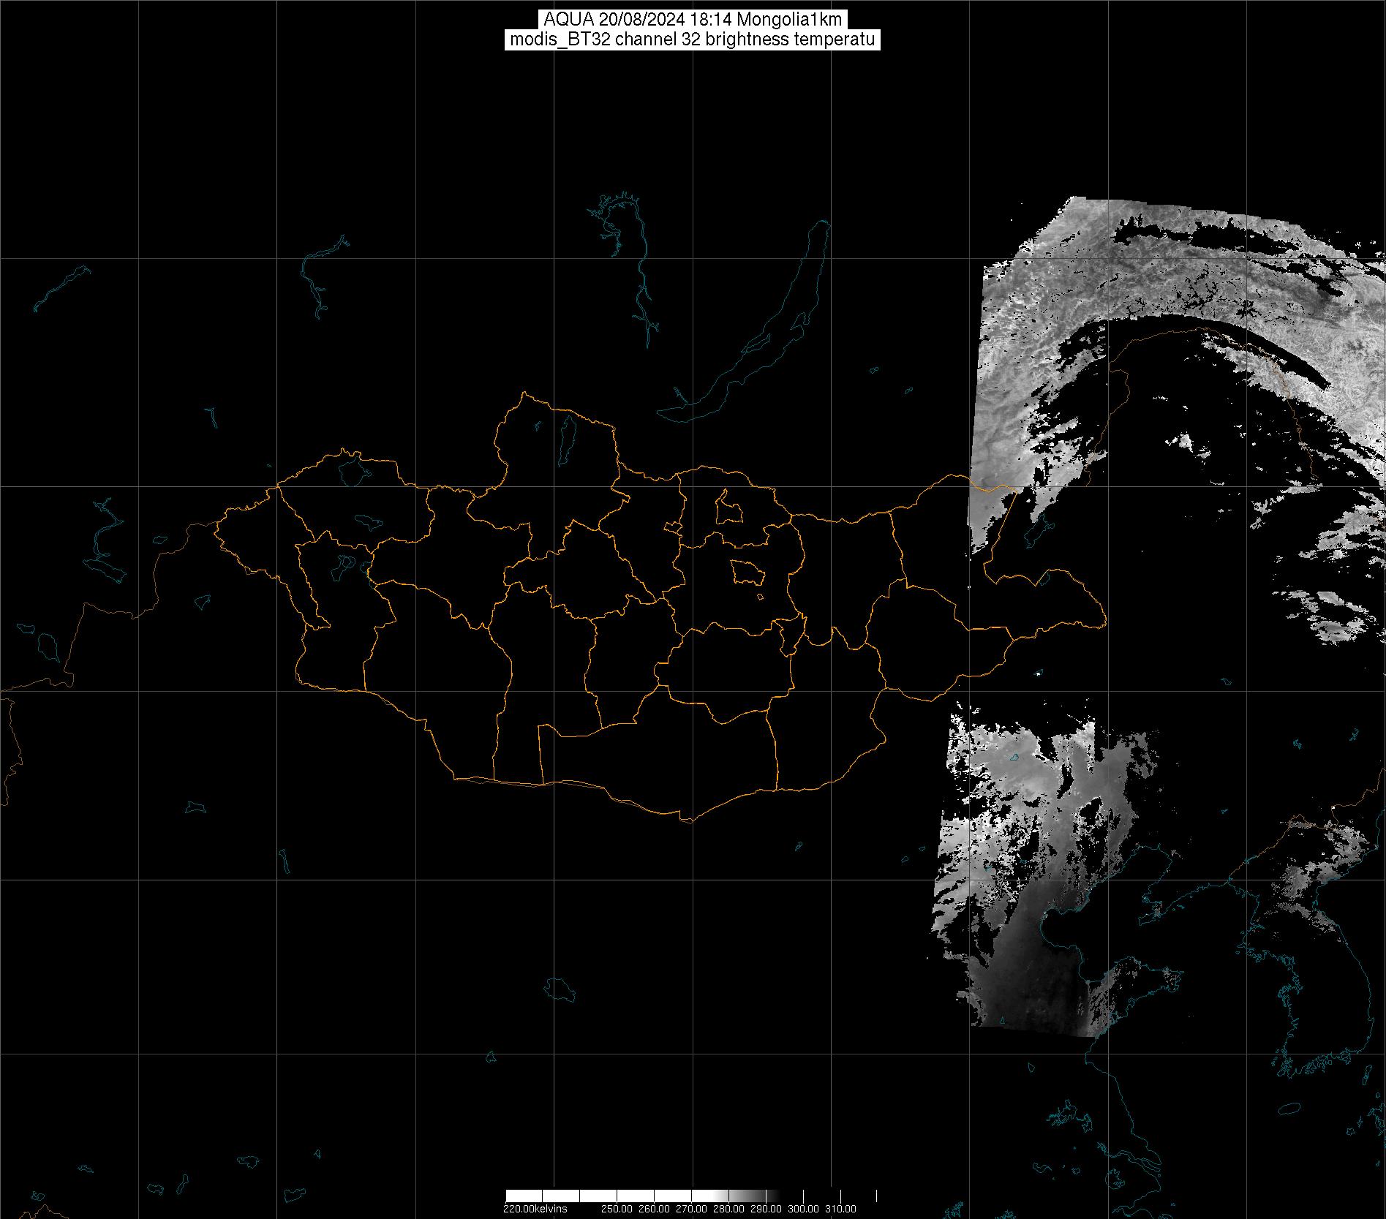Select Lake Khövsgöl in northern Mongolia
The width and height of the screenshot is (1386, 1219).
click(567, 436)
